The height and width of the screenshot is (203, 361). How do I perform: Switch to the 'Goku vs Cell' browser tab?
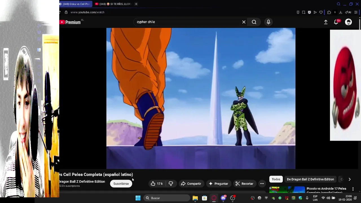[76, 4]
